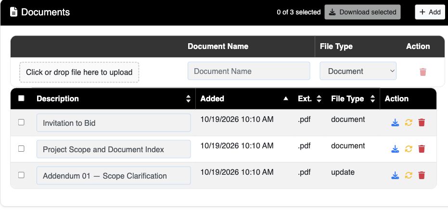Edit the Addendum 01 description field
This screenshot has height=217, width=448.
[114, 176]
